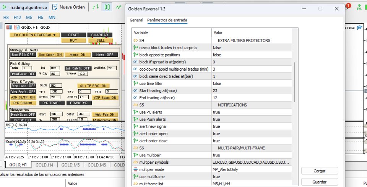Select the H8 timeframe
Viewport: 367px width, 187px height.
6,17
